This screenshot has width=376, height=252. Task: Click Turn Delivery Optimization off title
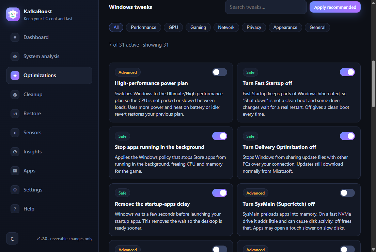pos(279,147)
